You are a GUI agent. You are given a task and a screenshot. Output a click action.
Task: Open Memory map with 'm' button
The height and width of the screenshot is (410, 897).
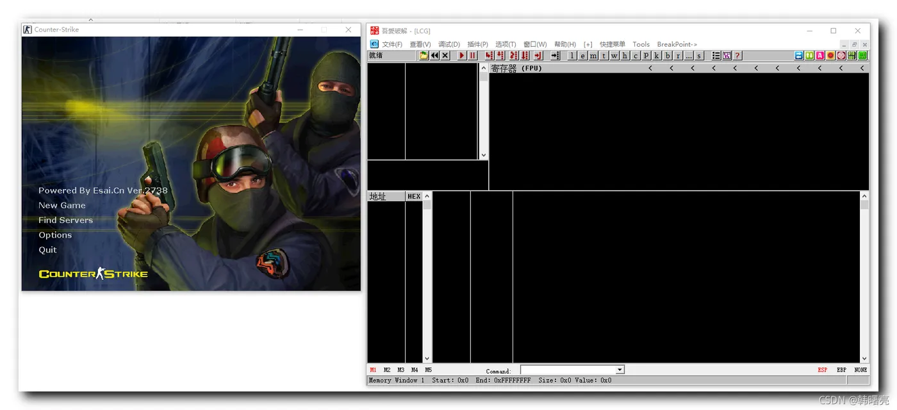coord(593,56)
